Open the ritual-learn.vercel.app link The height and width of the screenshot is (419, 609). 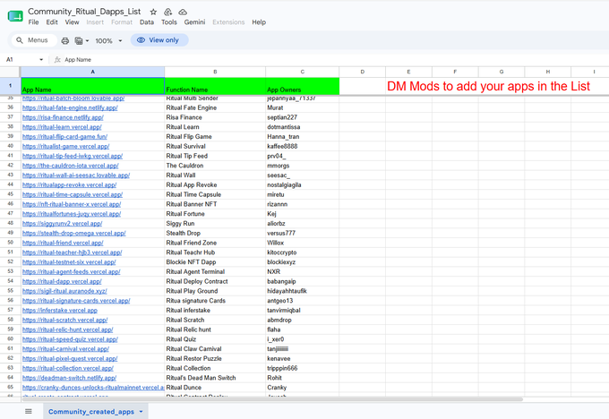(62, 127)
